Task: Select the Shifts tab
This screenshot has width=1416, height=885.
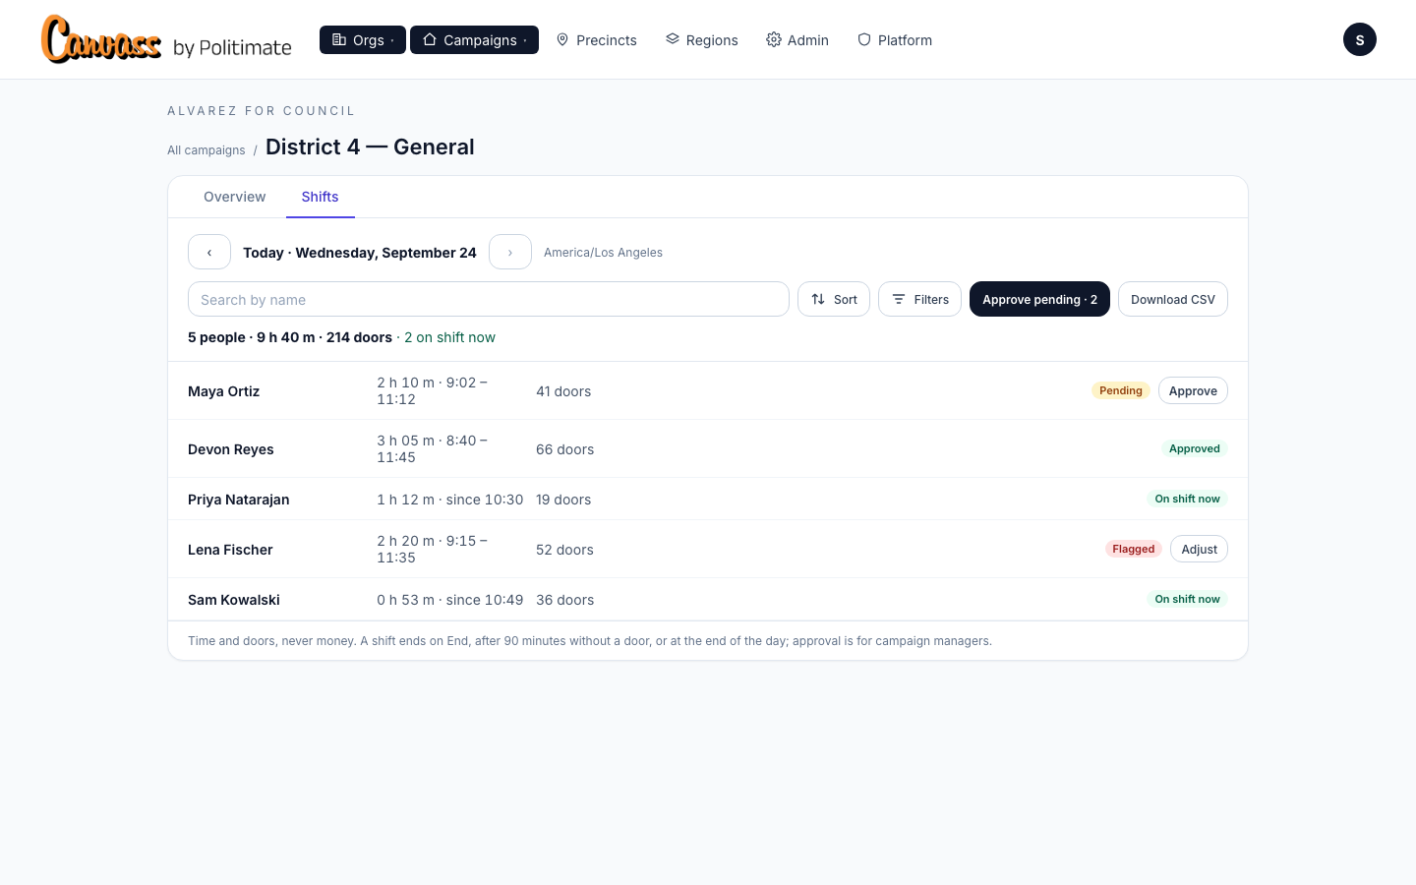Action: tap(321, 197)
